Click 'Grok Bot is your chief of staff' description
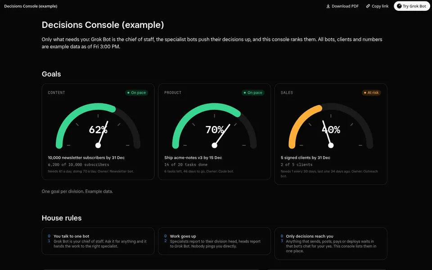This screenshot has height=270, width=432. tap(100, 244)
